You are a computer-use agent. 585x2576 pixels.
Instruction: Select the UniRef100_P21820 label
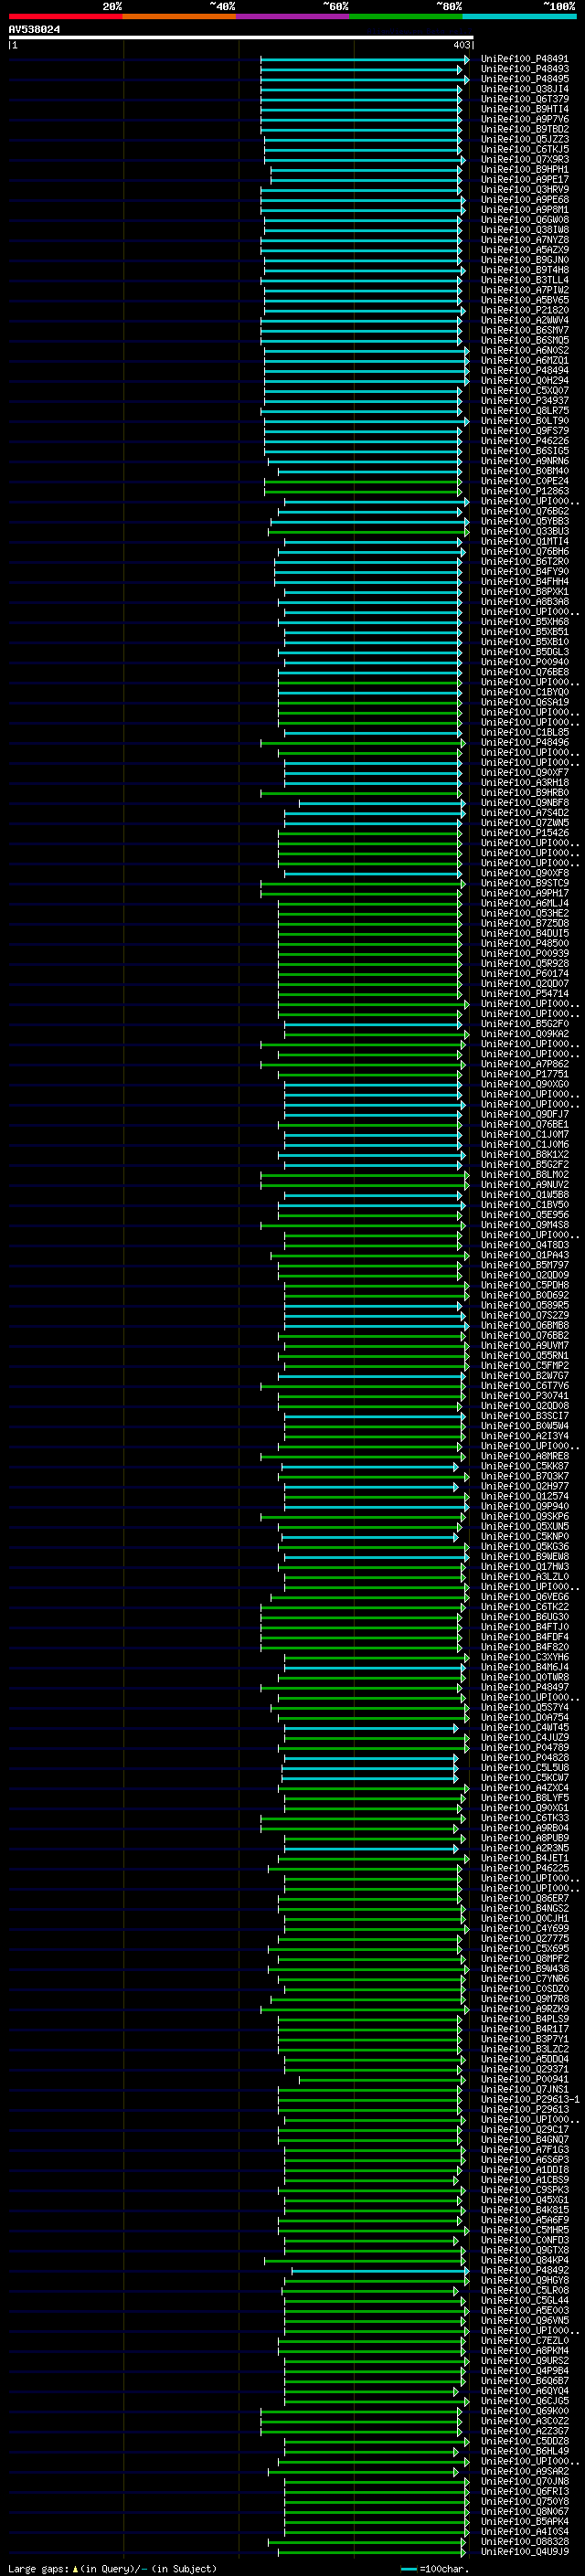(524, 310)
